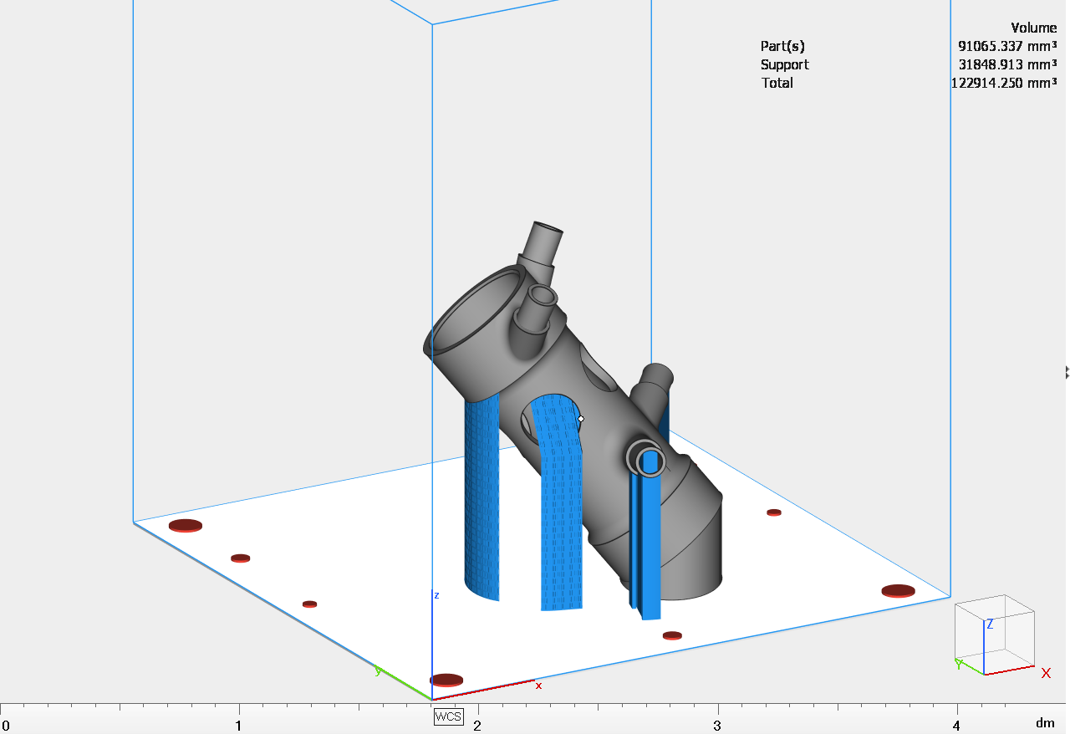Click the Total volume value
This screenshot has height=734, width=1070.
pyautogui.click(x=1003, y=83)
